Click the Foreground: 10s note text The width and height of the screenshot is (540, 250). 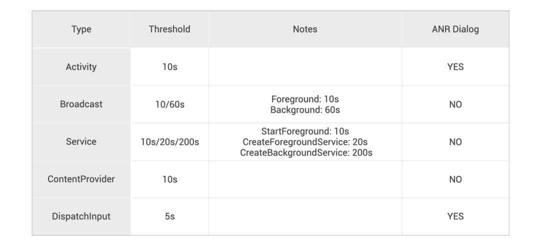pyautogui.click(x=305, y=99)
